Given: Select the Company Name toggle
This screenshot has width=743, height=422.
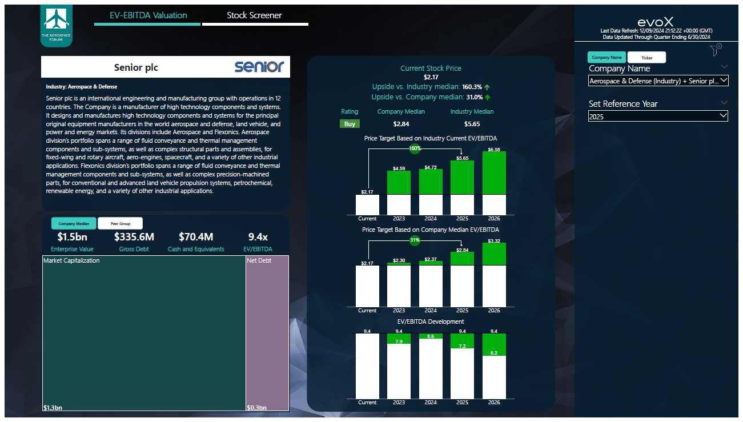Looking at the screenshot, I should [x=607, y=57].
